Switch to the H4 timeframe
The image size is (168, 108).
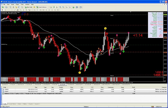click(x=49, y=10)
